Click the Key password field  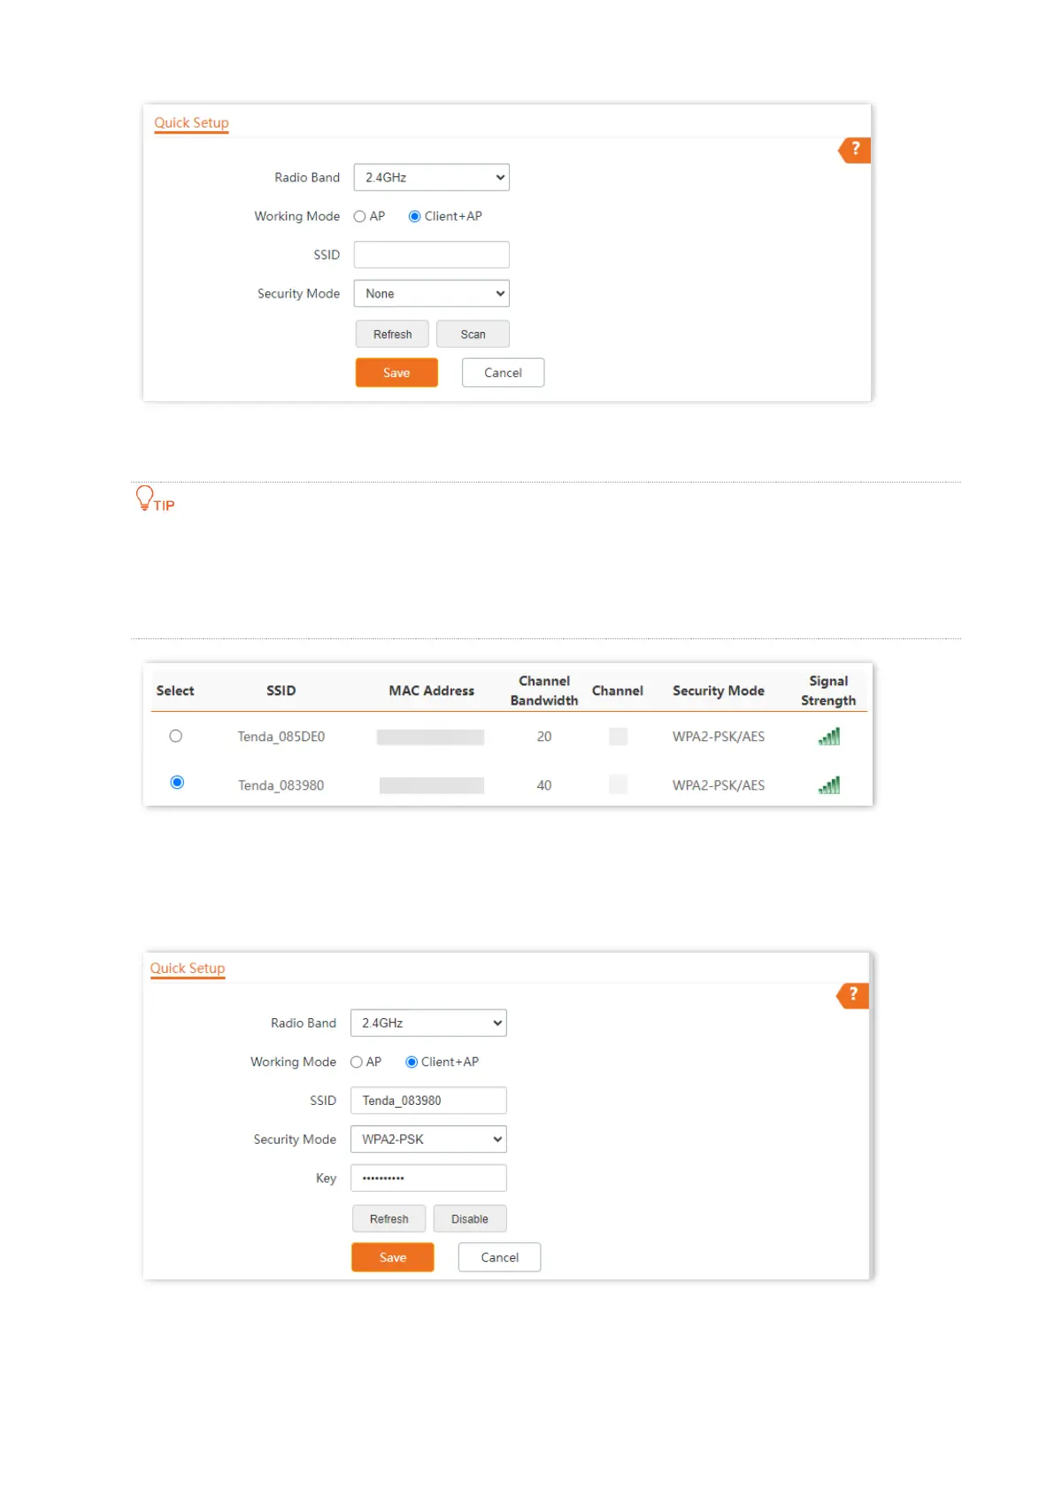428,1178
